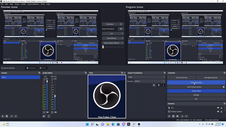Hide the mic source eye icon
Screen dimensions: 226x127
(x=218, y=108)
